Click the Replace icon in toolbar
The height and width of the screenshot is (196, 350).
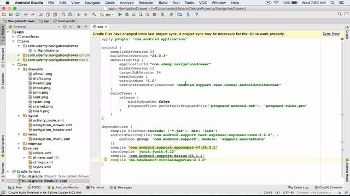[70, 15]
